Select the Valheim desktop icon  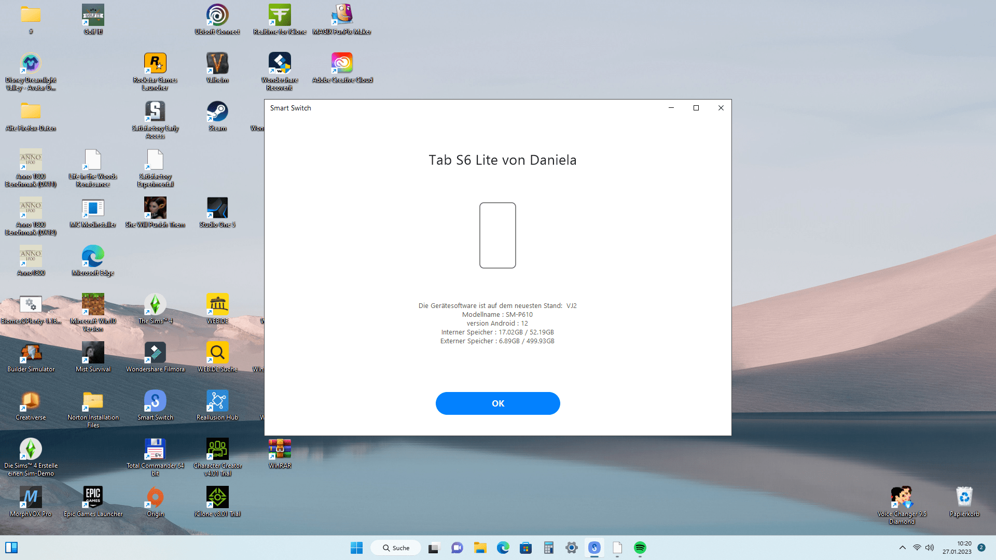(217, 68)
